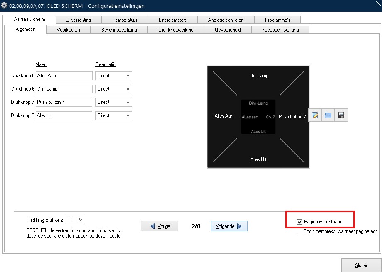Select the Aanraakscherm tab
Viewport: 382px width, 272px height.
point(29,19)
